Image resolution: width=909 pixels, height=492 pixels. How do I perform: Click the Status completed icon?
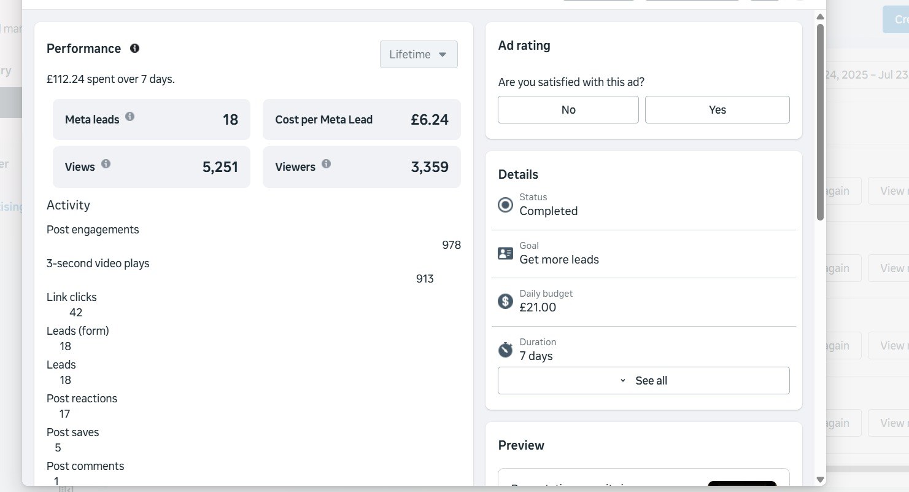(505, 205)
